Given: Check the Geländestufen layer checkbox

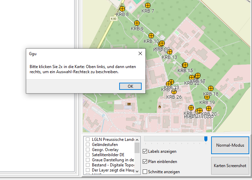Looking at the screenshot, I should click(x=88, y=145).
